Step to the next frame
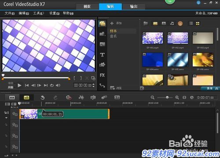This screenshot has width=220, height=158. (39, 85)
